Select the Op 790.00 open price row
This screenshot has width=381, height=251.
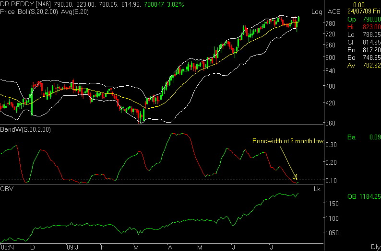point(364,19)
